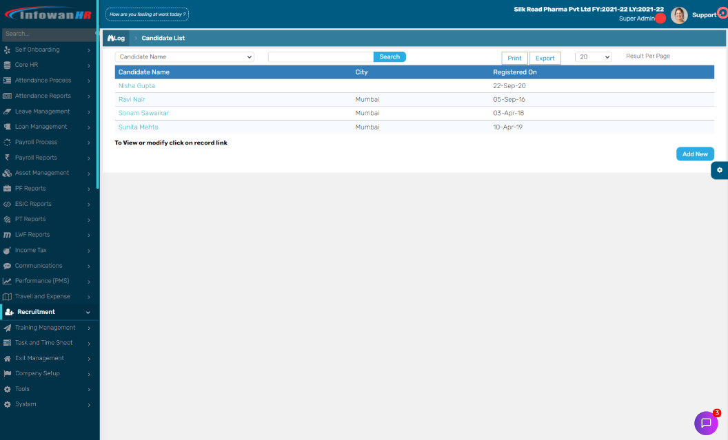Click the Asset Management icon
The image size is (728, 440).
8,173
